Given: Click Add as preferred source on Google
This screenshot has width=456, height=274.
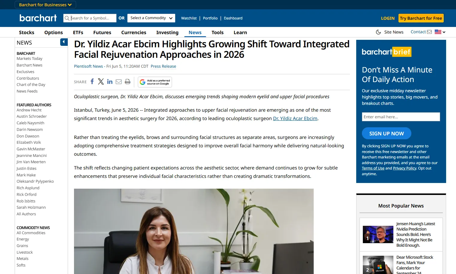Looking at the screenshot, I should pyautogui.click(x=155, y=82).
